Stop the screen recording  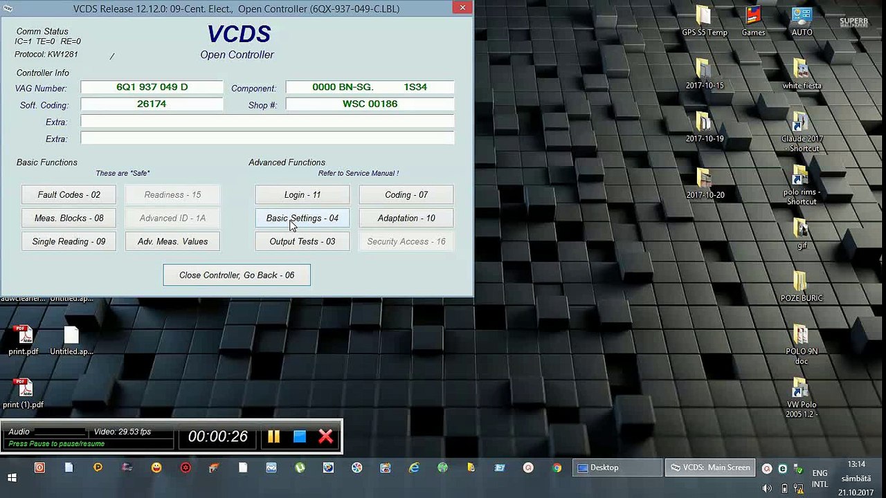point(300,436)
